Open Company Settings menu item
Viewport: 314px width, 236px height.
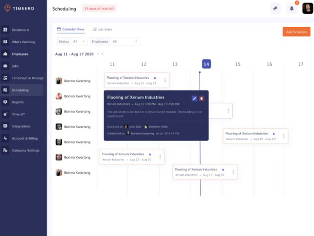pos(26,150)
